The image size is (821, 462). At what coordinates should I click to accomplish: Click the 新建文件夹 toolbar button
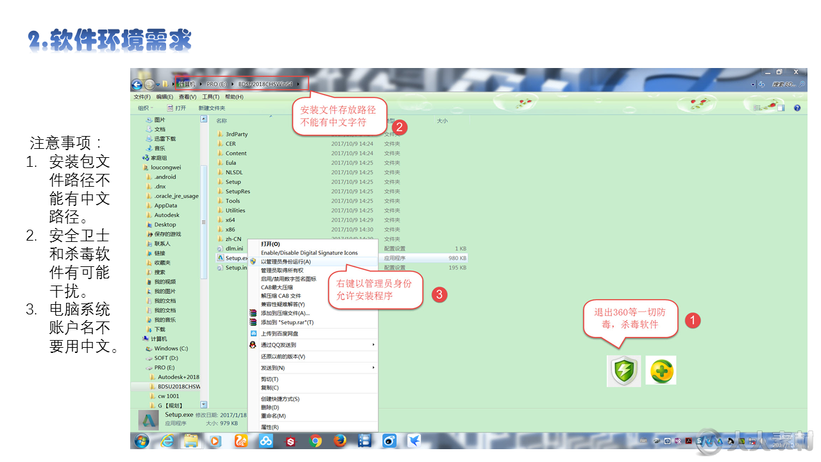[x=212, y=108]
